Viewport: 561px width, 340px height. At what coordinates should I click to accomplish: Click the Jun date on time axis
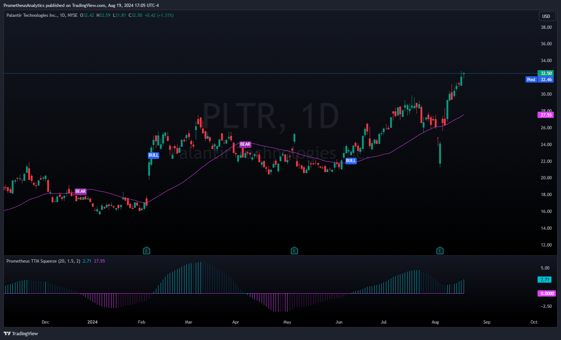click(x=339, y=322)
